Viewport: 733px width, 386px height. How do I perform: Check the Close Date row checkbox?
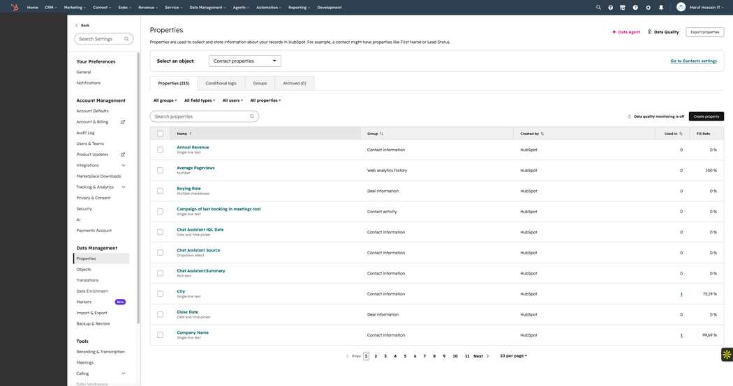[x=161, y=314]
